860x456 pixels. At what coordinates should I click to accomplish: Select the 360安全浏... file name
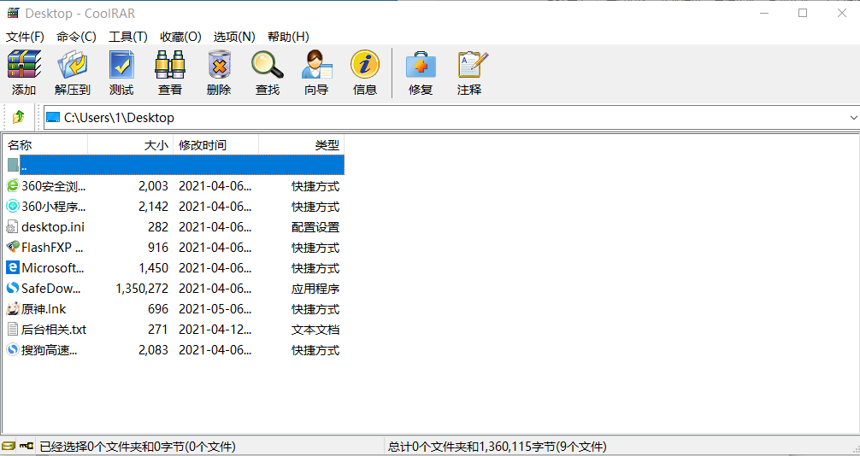pyautogui.click(x=54, y=186)
